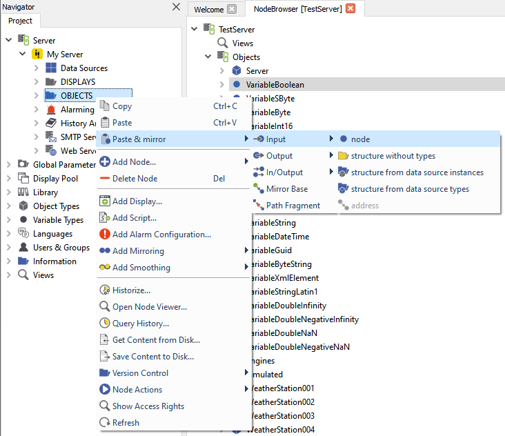Collapse the My Server tree node

(x=23, y=53)
